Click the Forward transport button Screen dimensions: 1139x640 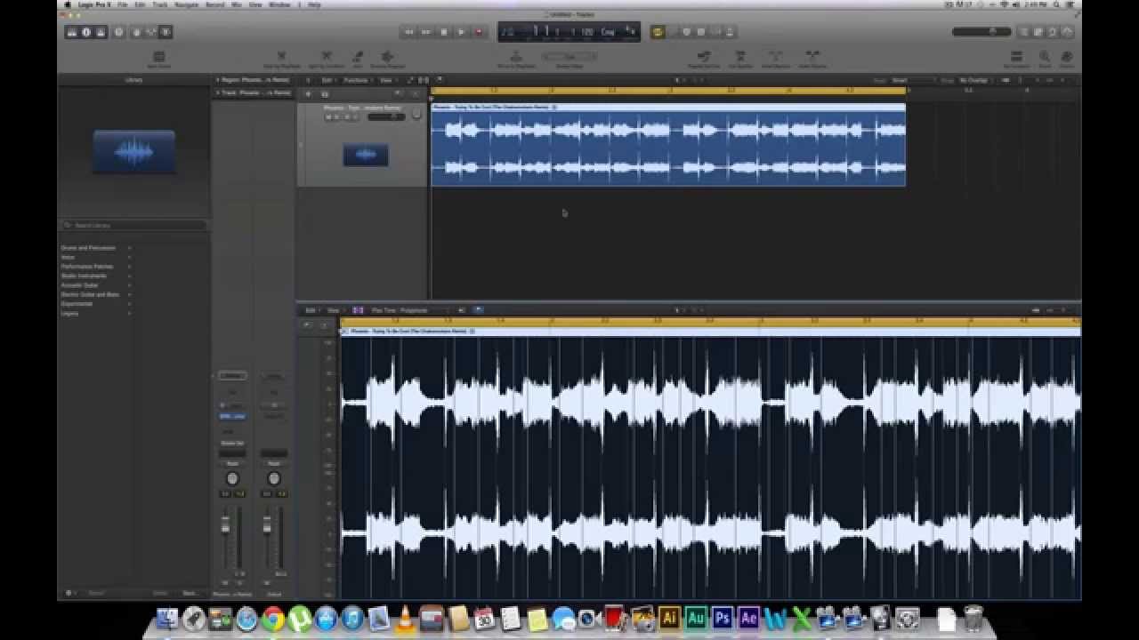pos(425,32)
